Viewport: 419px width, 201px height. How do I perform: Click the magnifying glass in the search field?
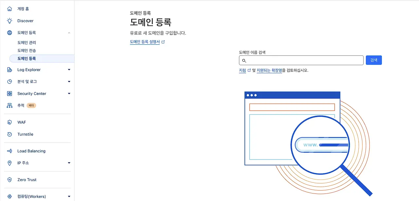point(244,60)
